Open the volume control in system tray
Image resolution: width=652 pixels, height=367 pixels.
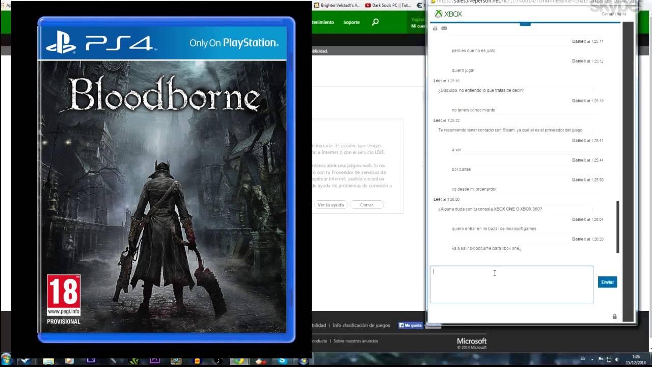(617, 359)
